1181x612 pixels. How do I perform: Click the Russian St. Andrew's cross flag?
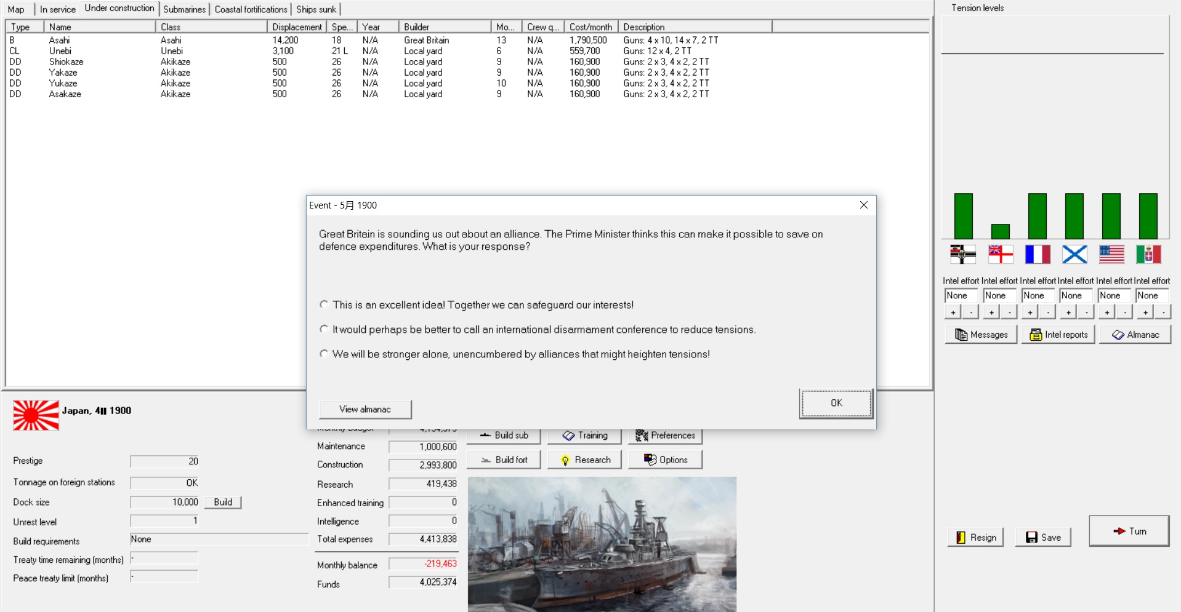(1074, 254)
